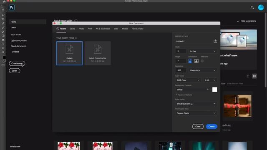Open the Deleted section
Image resolution: width=267 pixels, height=150 pixels.
[15, 52]
